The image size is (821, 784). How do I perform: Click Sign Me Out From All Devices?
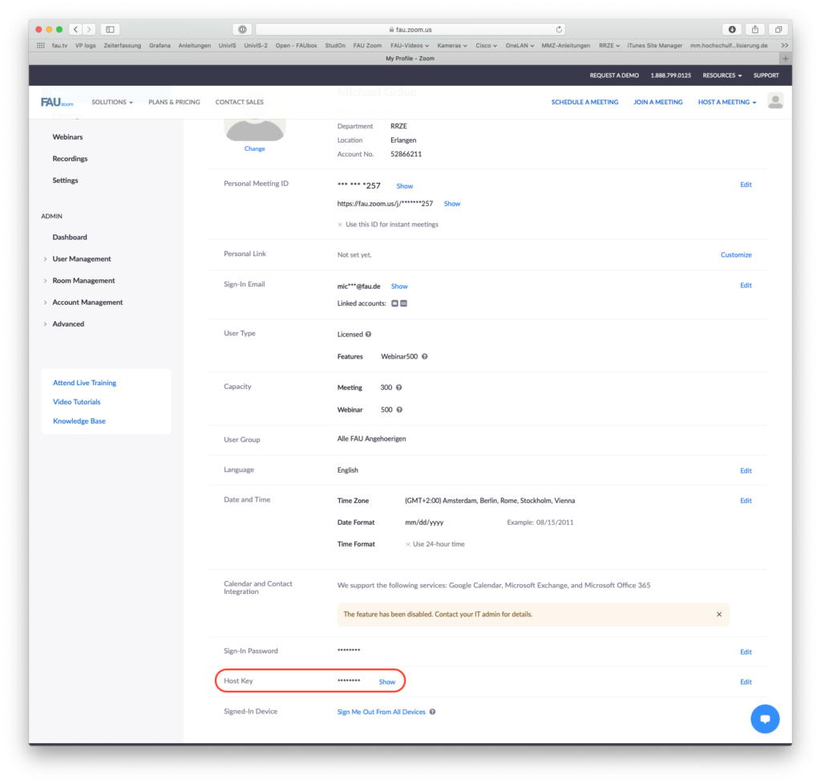[381, 712]
